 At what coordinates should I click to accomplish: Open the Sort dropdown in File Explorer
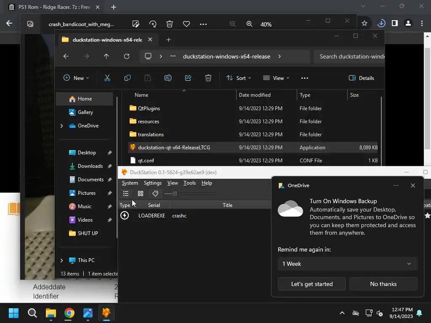click(x=239, y=78)
